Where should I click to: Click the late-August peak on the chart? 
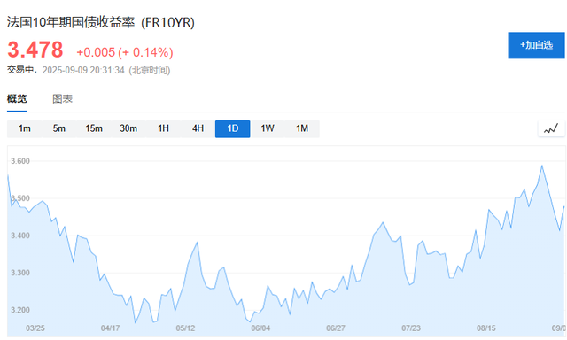[541, 166]
